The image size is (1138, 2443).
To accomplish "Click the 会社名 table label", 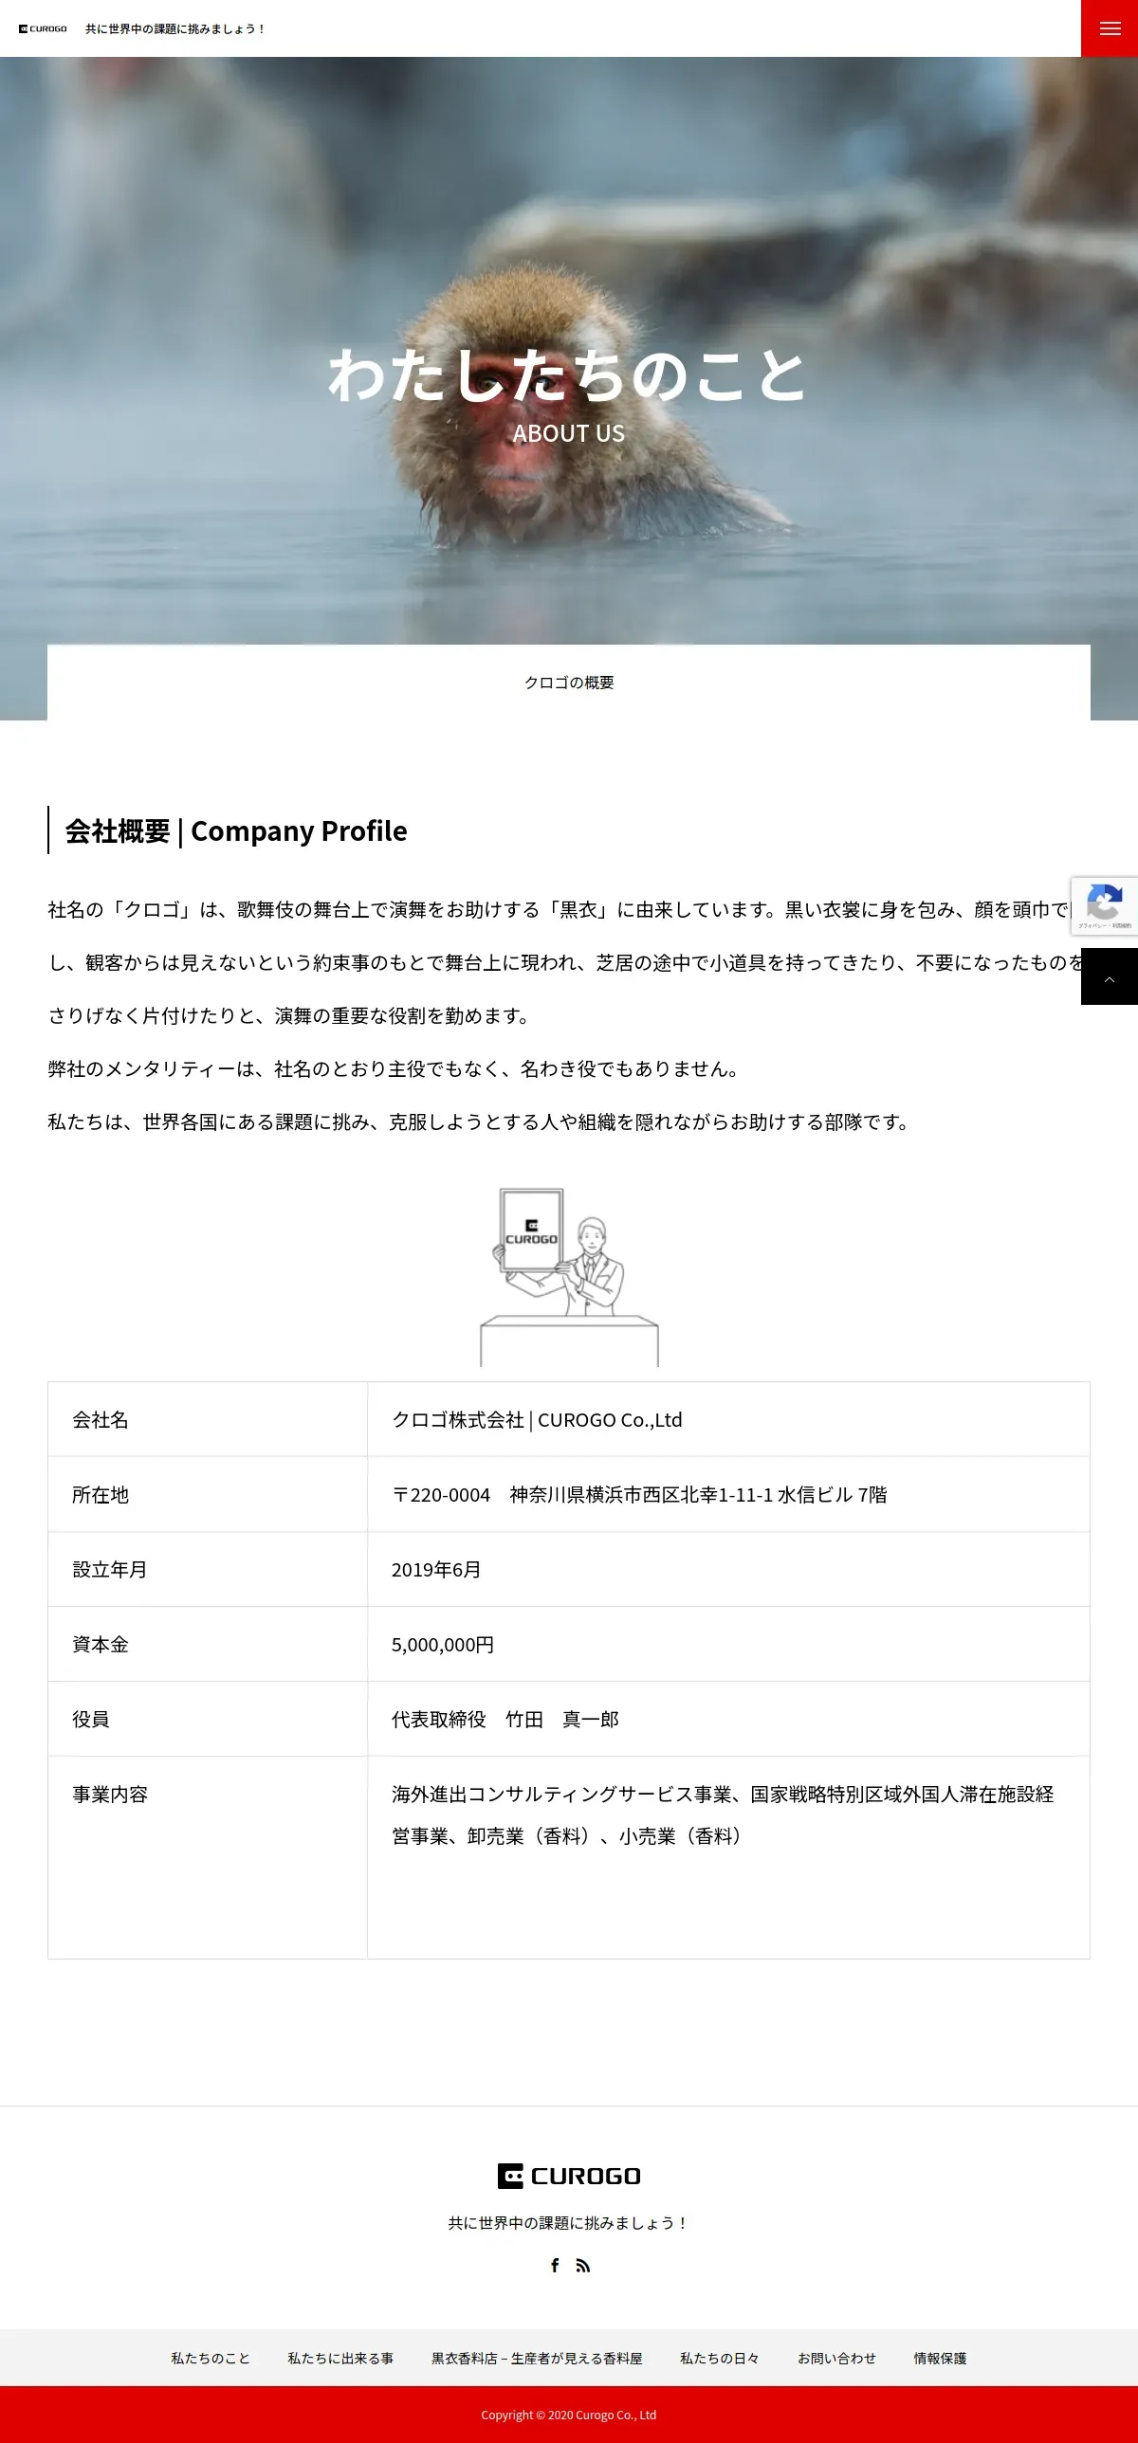I will pyautogui.click(x=208, y=1420).
